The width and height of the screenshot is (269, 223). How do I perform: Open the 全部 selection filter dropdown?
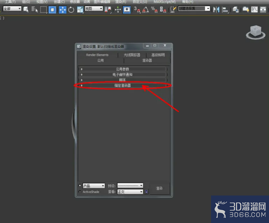(x=12, y=9)
